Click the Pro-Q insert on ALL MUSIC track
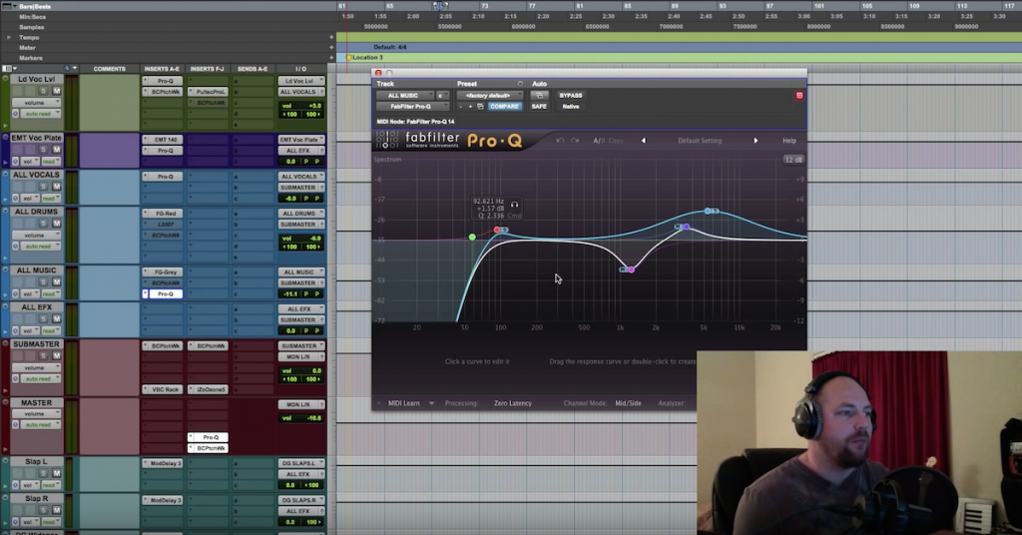 166,293
